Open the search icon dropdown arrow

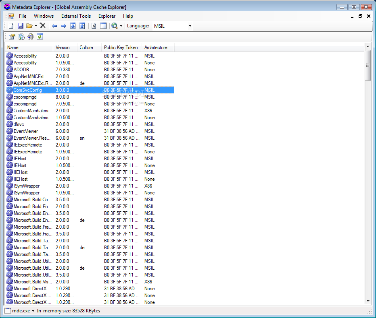point(121,26)
